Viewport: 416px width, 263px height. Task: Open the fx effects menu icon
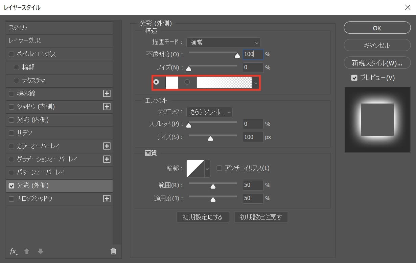(x=14, y=251)
